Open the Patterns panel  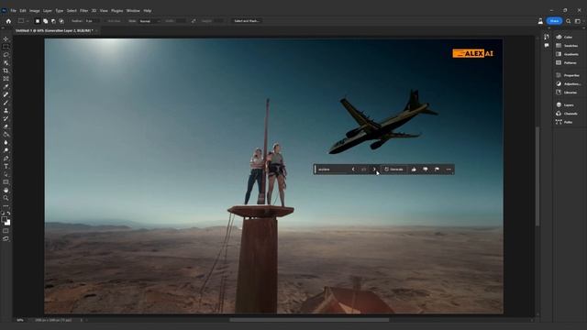pos(567,63)
